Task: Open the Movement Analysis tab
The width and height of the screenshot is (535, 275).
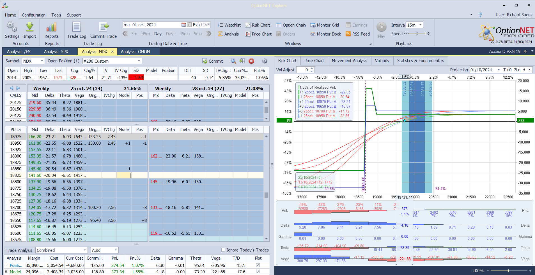Action: click(350, 61)
